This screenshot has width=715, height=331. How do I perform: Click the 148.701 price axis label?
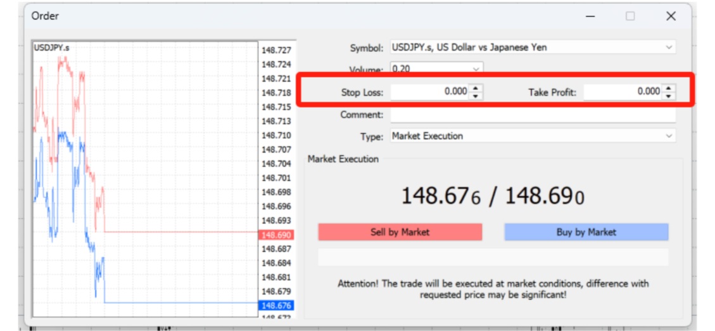click(x=276, y=178)
